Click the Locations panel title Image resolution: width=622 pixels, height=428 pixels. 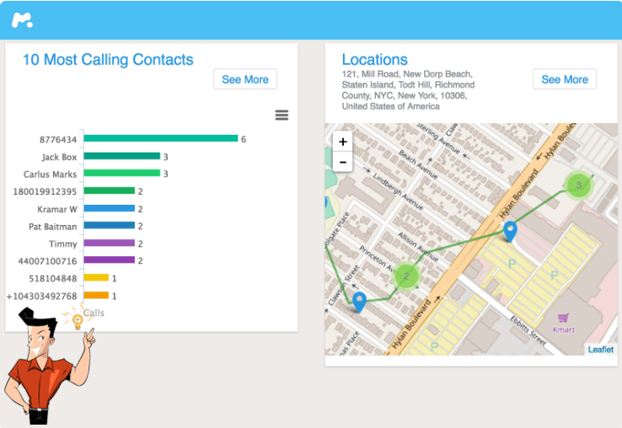point(374,60)
